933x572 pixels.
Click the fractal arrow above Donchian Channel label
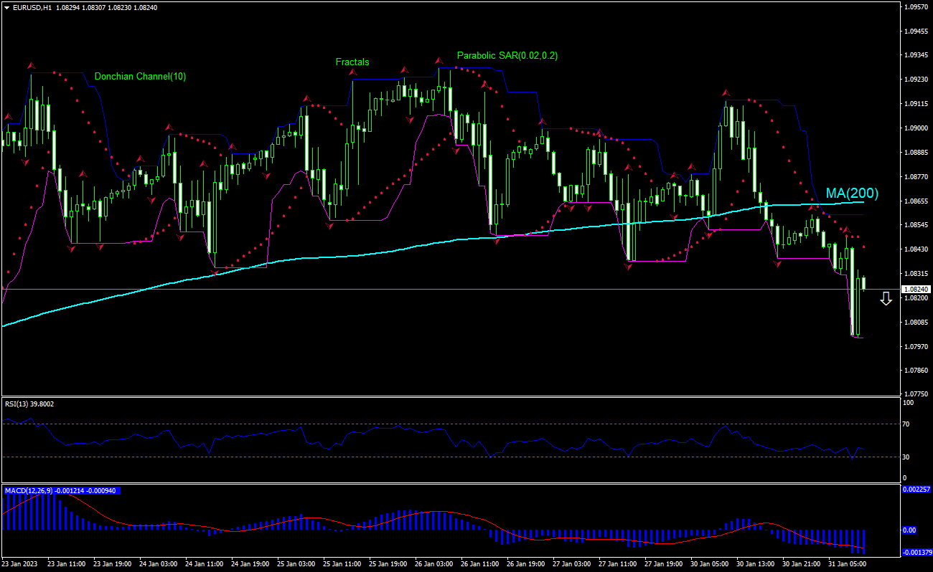click(x=31, y=65)
